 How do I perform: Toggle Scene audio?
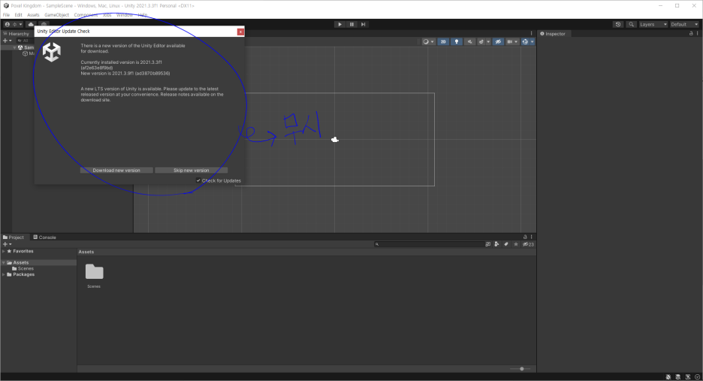469,42
